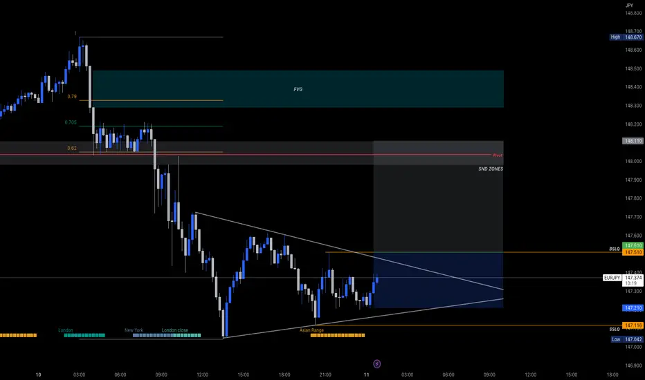Click the 146.900 price axis value
This screenshot has width=645, height=380.
click(633, 365)
